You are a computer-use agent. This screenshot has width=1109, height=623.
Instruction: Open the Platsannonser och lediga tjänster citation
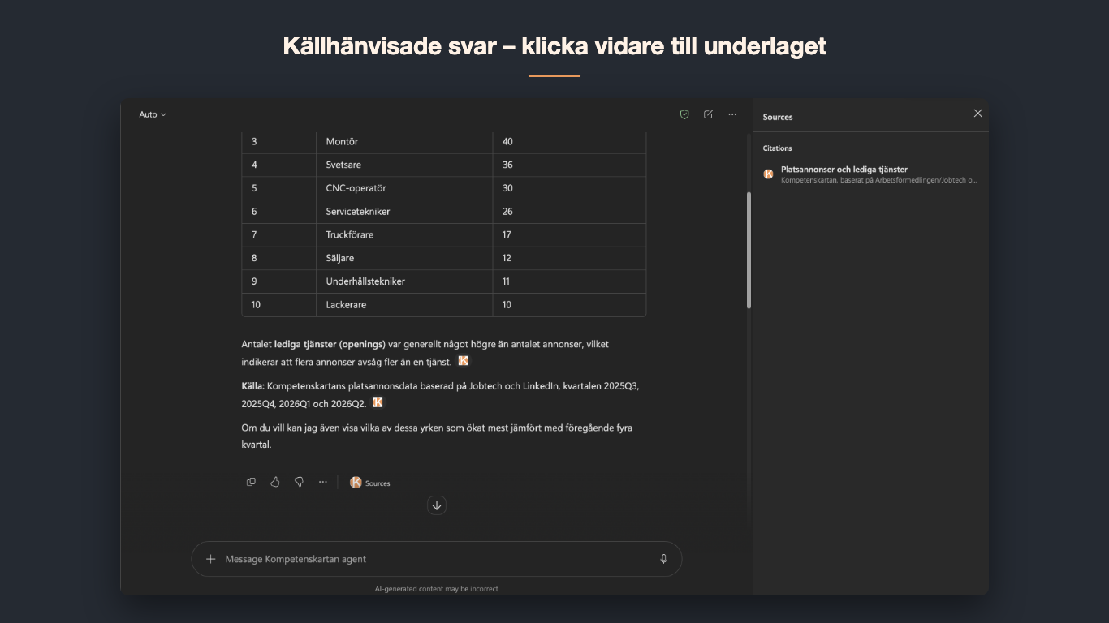click(x=870, y=174)
